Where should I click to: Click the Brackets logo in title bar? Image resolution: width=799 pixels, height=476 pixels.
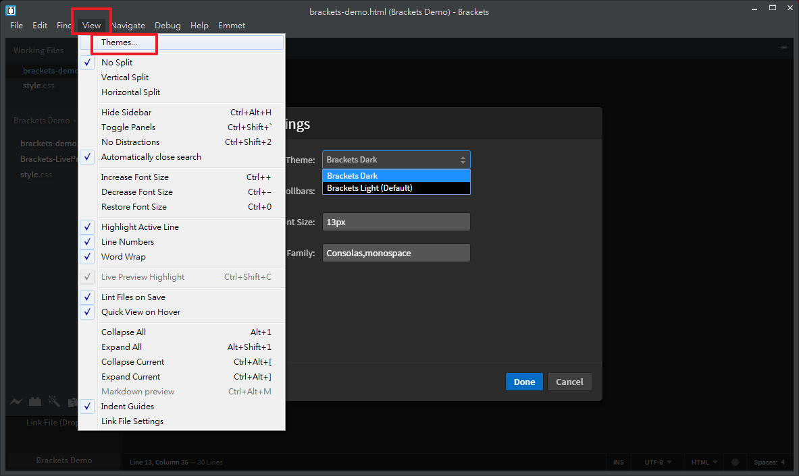[x=11, y=11]
